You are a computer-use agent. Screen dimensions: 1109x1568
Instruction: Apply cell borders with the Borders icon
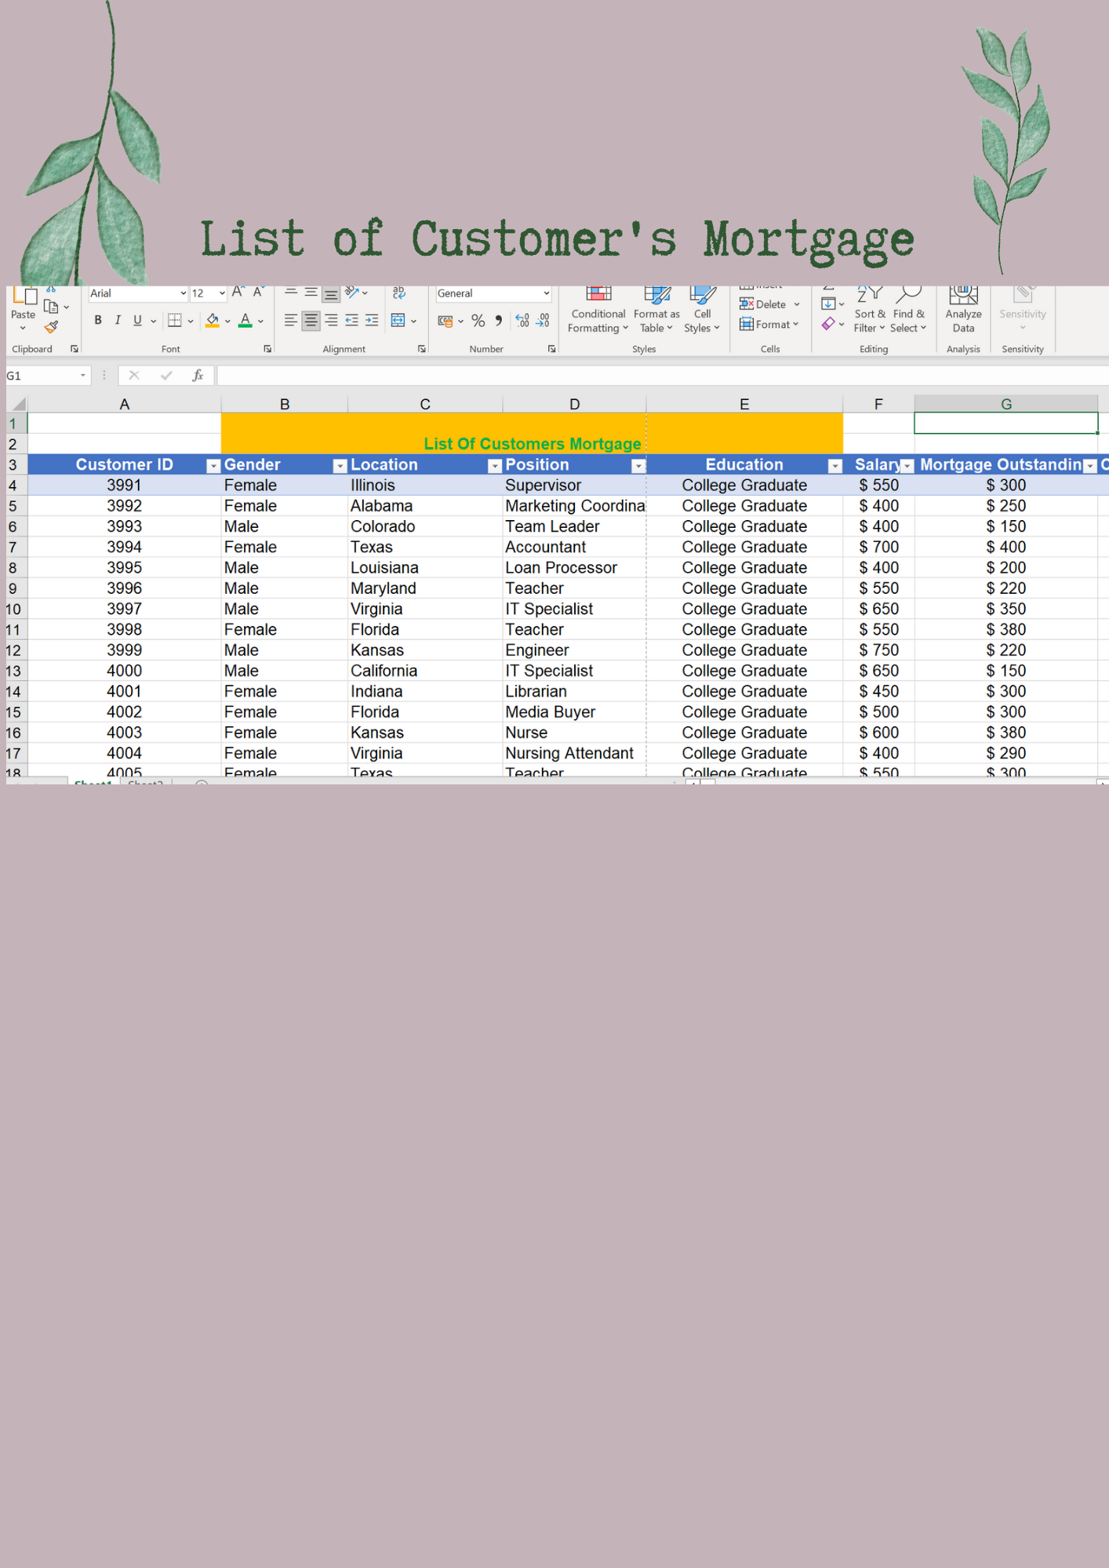(175, 320)
